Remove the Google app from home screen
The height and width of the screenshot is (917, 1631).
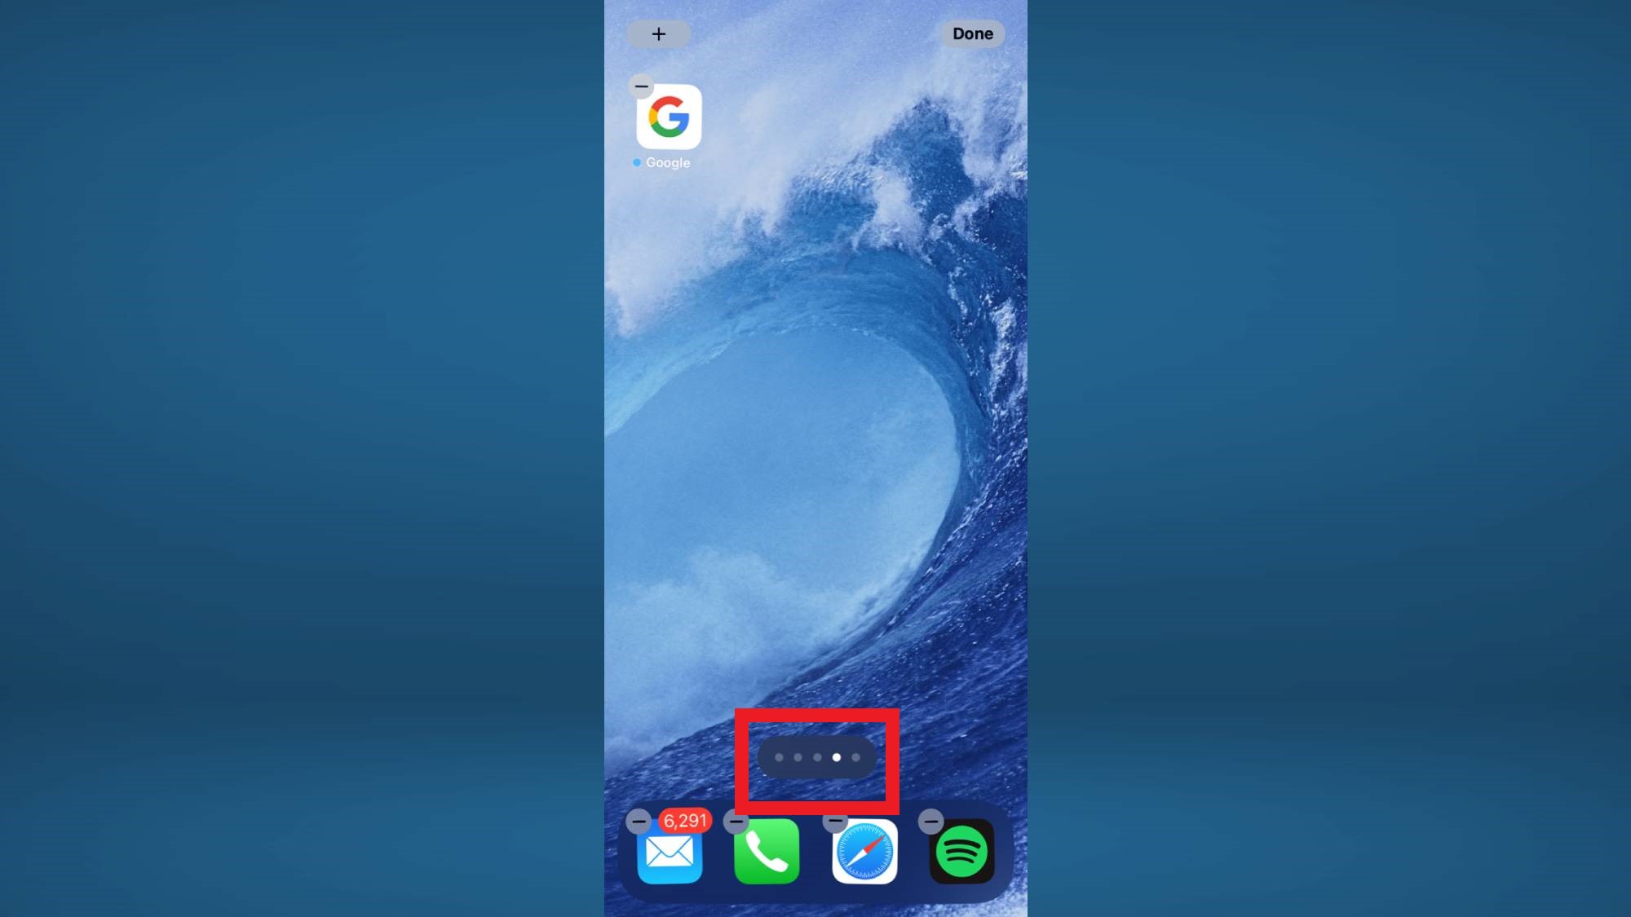[639, 86]
